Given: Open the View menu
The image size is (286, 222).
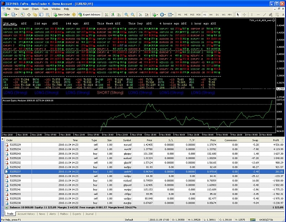Looking at the screenshot, I should [x=16, y=9].
